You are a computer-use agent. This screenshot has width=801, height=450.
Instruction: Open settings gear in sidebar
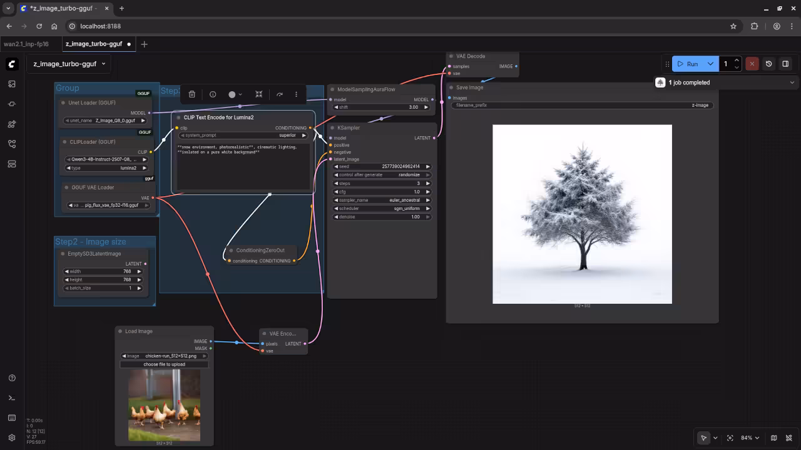(12, 438)
